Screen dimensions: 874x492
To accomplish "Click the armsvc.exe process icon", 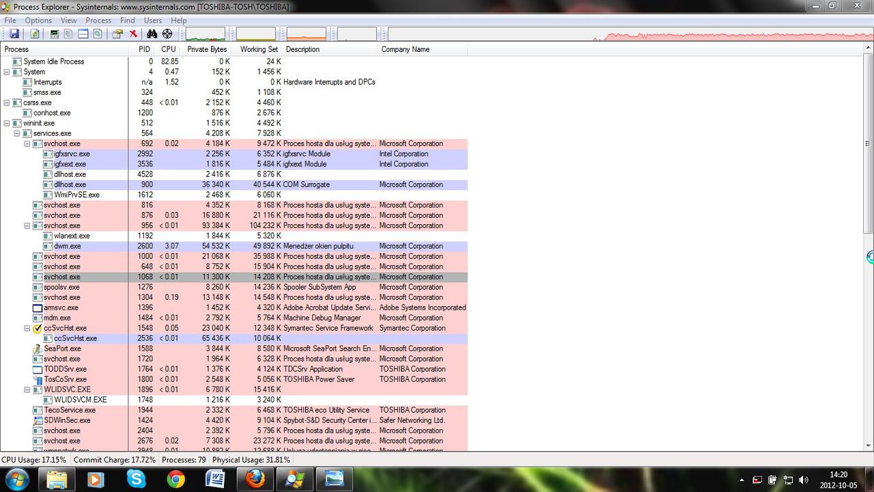I will 38,307.
